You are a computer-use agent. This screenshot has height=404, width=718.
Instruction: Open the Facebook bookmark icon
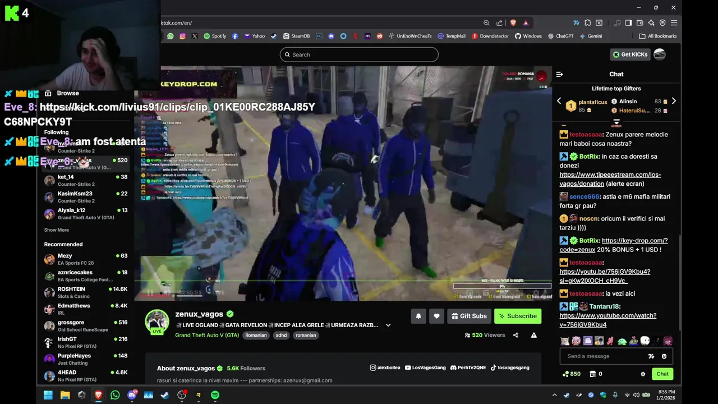coord(234,36)
